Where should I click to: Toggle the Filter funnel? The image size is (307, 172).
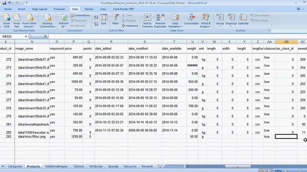pyautogui.click(x=115, y=19)
